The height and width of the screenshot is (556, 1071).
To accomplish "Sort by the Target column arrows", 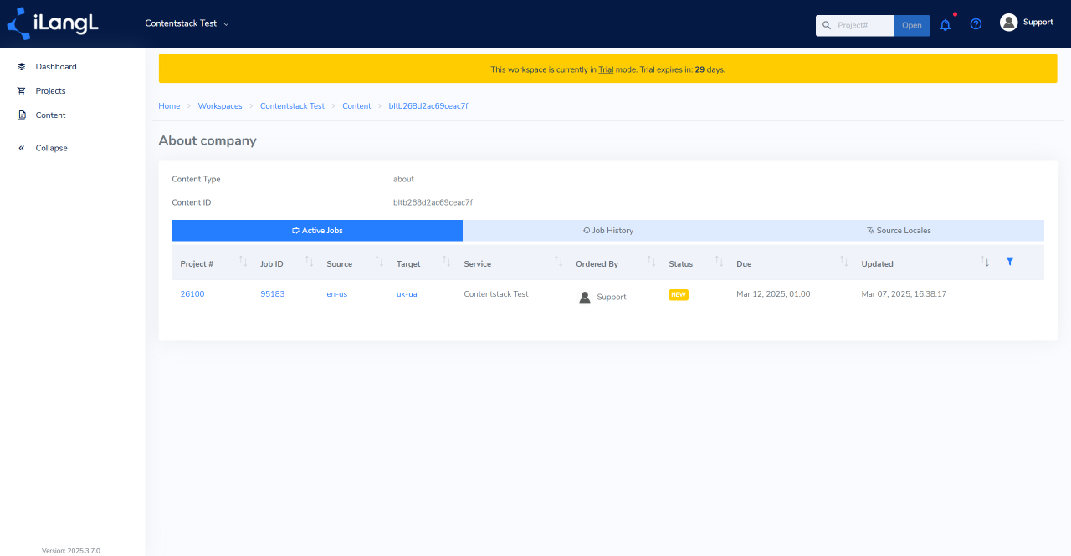I will [x=447, y=262].
